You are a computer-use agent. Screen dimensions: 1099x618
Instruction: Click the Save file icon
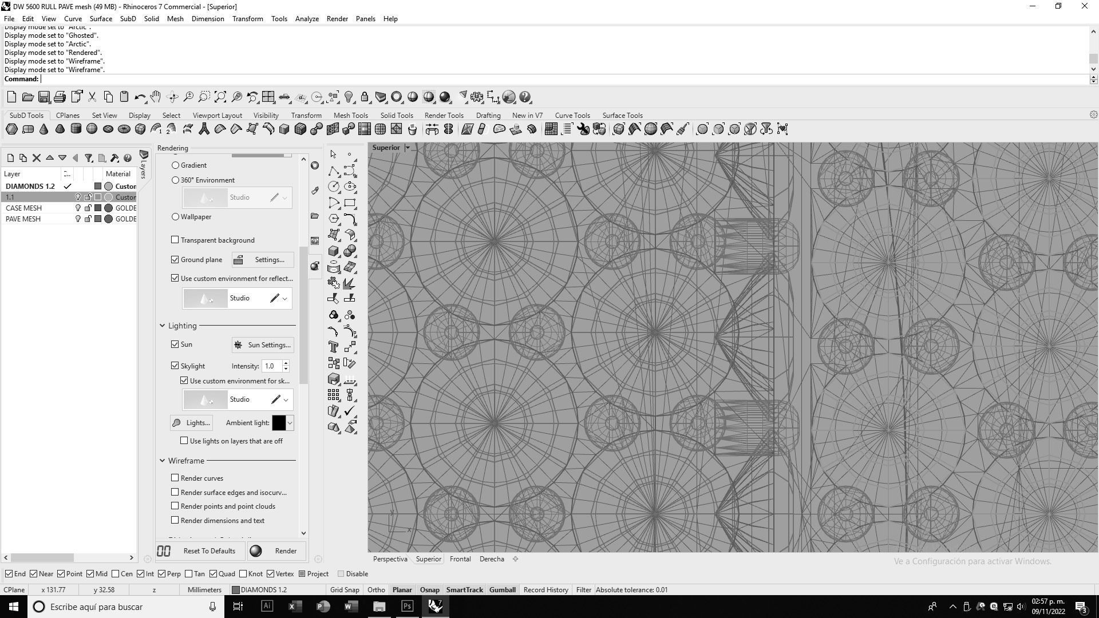(x=44, y=97)
